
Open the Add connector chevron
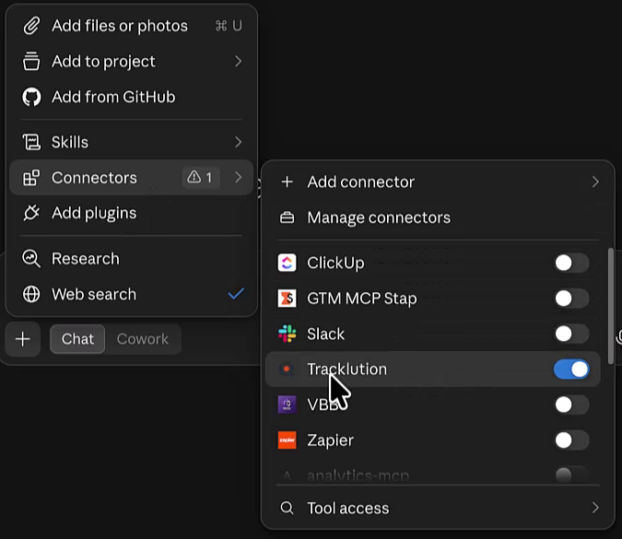click(x=595, y=182)
